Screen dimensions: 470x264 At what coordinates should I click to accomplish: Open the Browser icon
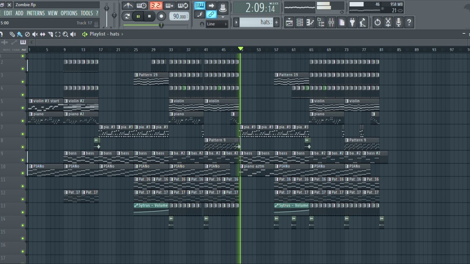pos(321,22)
